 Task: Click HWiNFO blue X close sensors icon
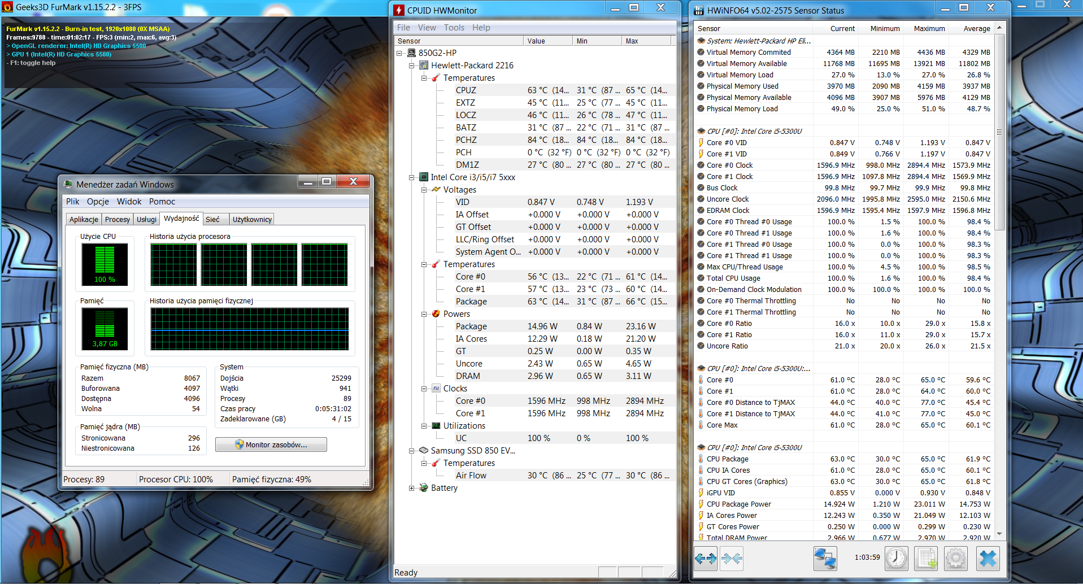pyautogui.click(x=988, y=558)
